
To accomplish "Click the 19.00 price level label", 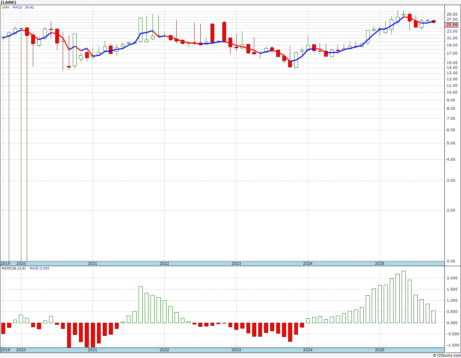I will (x=452, y=45).
